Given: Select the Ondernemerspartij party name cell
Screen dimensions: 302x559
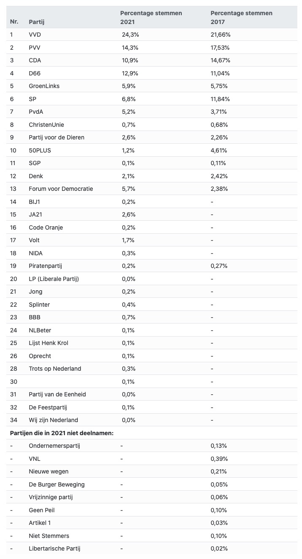Looking at the screenshot, I should point(54,446).
